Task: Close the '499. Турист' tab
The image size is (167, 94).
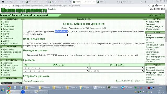Action: click(118, 2)
